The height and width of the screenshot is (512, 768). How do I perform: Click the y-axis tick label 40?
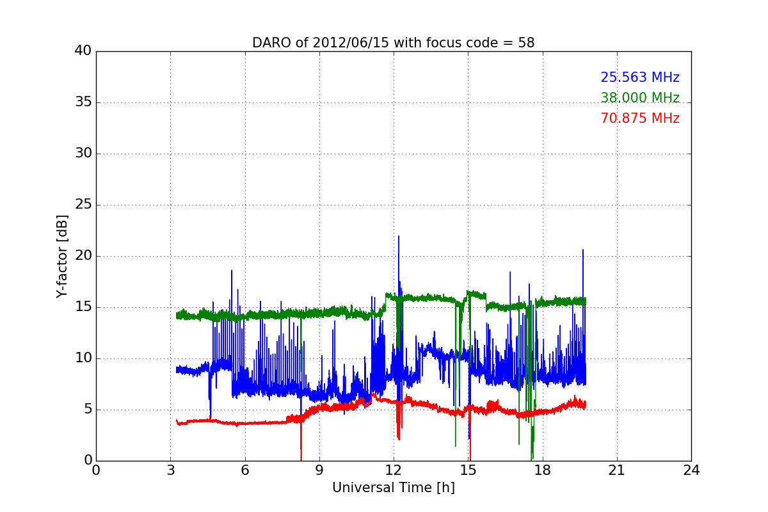coord(83,51)
